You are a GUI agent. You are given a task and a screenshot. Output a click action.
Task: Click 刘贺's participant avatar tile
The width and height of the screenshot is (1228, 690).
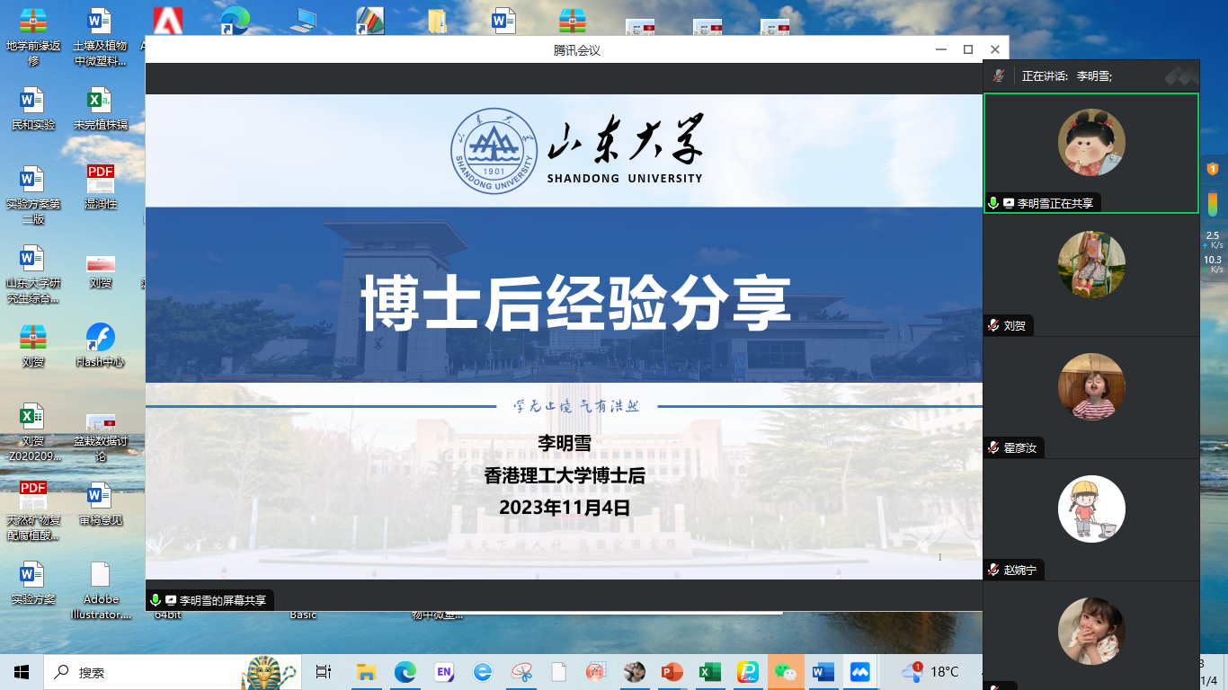(x=1090, y=265)
